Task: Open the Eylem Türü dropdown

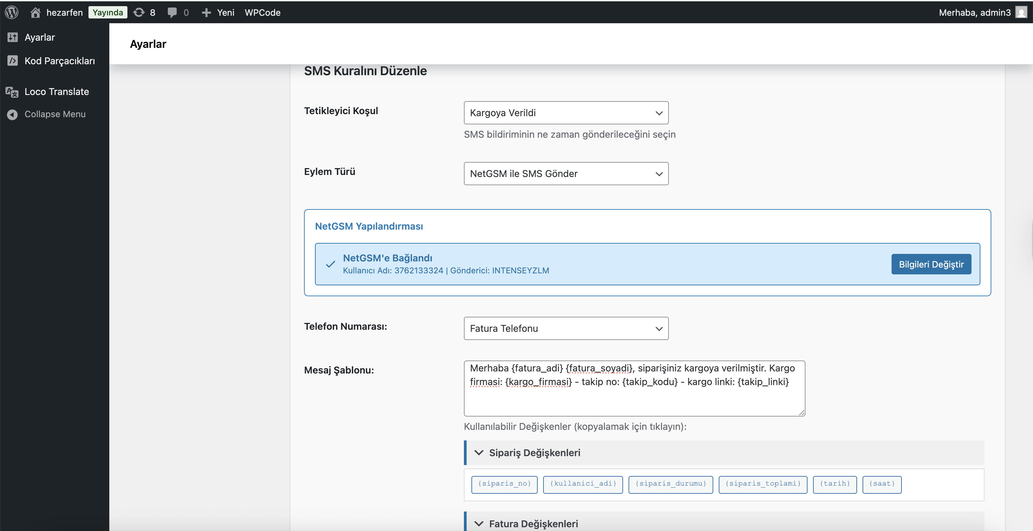Action: point(566,174)
